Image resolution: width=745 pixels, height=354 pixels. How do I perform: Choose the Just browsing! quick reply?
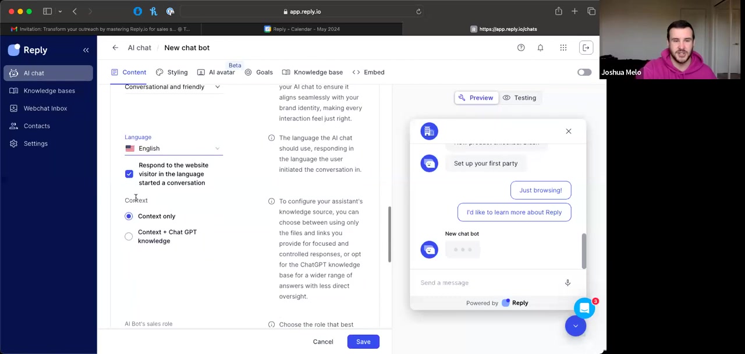coord(541,190)
